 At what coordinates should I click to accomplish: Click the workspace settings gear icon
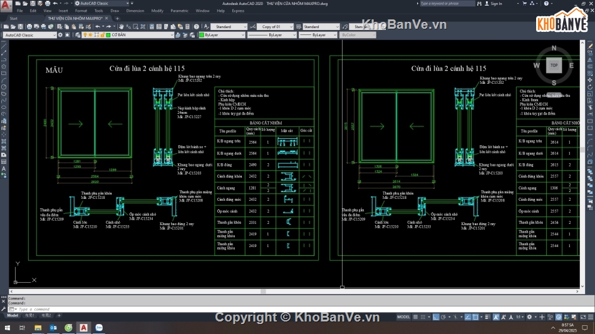click(x=60, y=35)
